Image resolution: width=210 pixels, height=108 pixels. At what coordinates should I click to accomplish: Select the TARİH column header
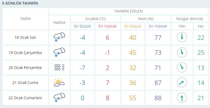click(25, 19)
